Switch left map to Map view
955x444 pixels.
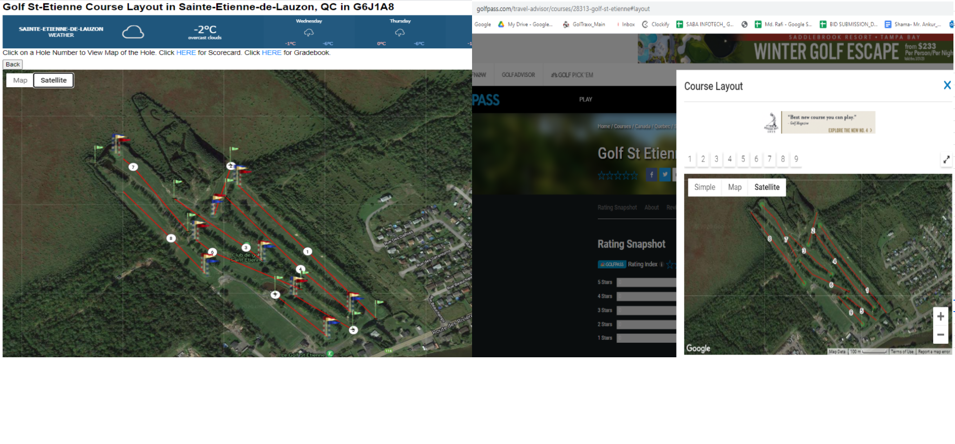pos(20,80)
